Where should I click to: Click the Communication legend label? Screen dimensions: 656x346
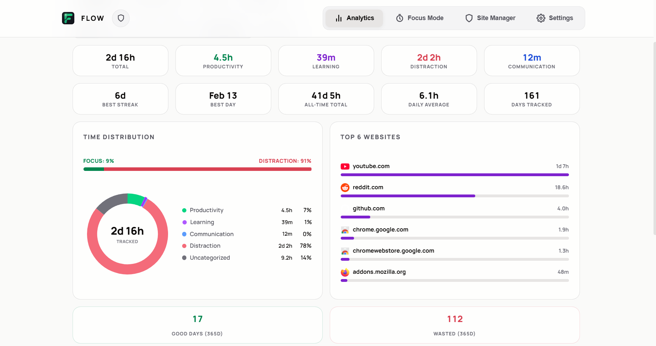coord(212,234)
